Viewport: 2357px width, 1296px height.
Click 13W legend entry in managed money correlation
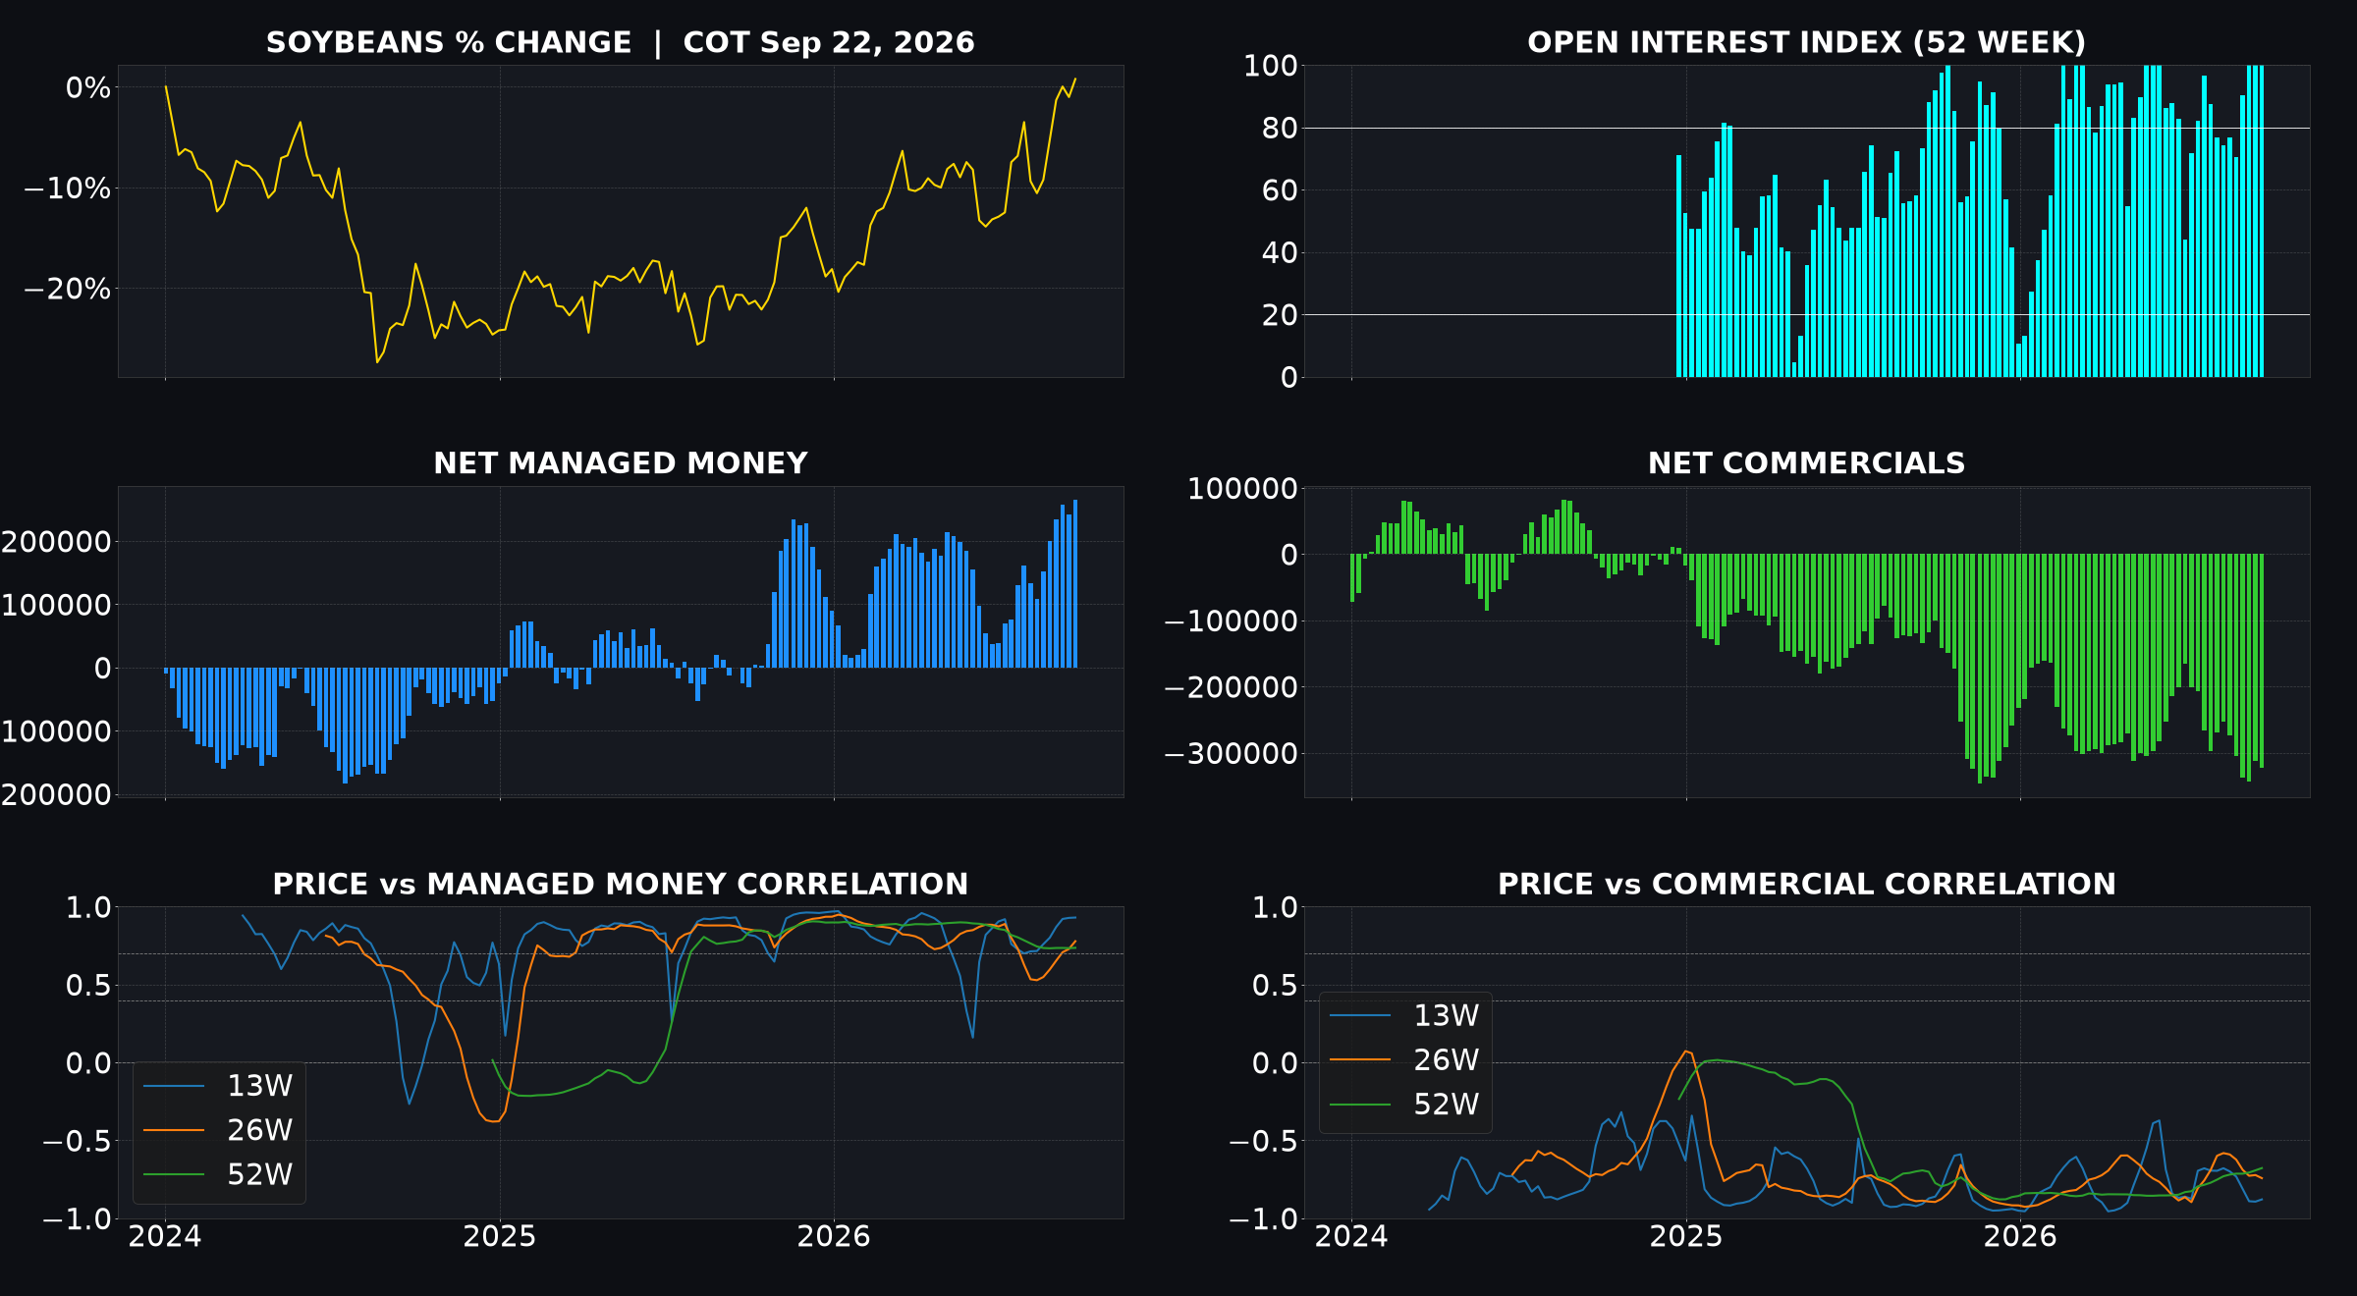[218, 1086]
